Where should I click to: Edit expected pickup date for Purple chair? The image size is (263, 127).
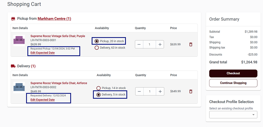(43, 53)
